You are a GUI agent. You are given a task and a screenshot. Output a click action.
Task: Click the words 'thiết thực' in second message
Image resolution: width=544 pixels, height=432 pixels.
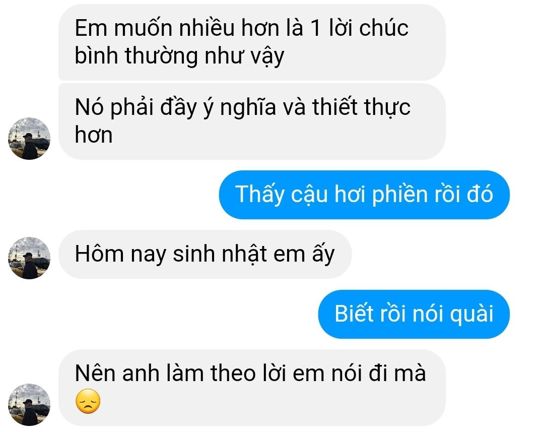click(361, 107)
